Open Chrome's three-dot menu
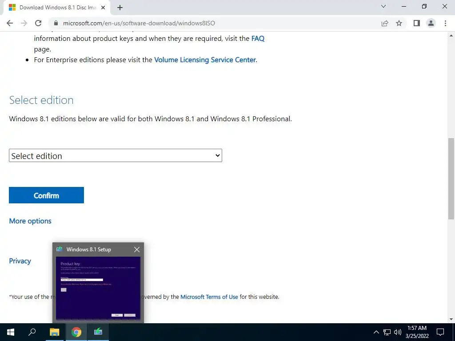 point(445,23)
